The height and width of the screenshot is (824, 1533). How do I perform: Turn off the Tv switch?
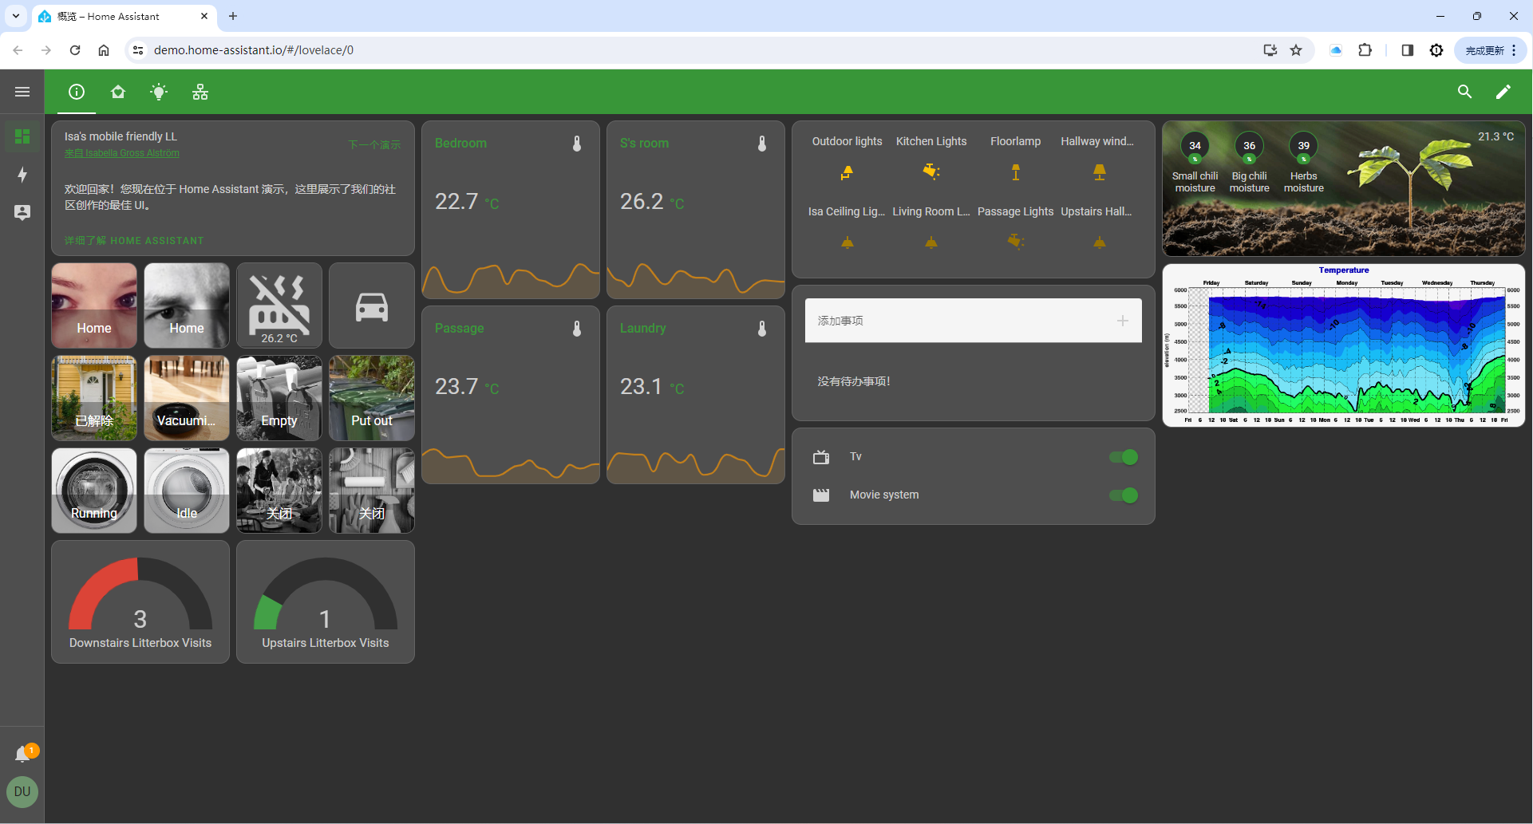point(1124,457)
